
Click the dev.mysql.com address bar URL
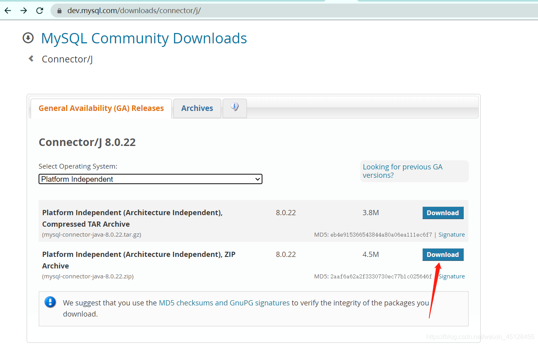pyautogui.click(x=134, y=11)
